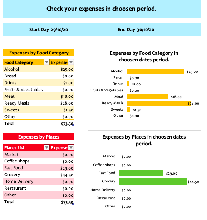
Task: Click the Fruits & Vegetables table row
Action: point(39,90)
